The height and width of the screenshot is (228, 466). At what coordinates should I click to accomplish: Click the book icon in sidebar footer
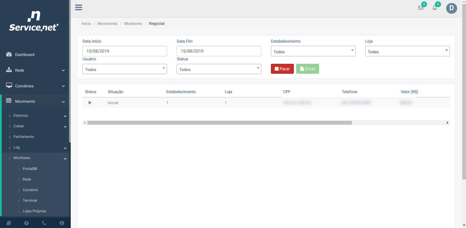(9, 223)
